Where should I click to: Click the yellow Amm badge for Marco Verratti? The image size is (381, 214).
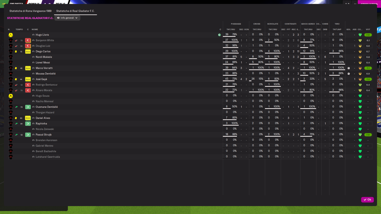tap(28, 68)
